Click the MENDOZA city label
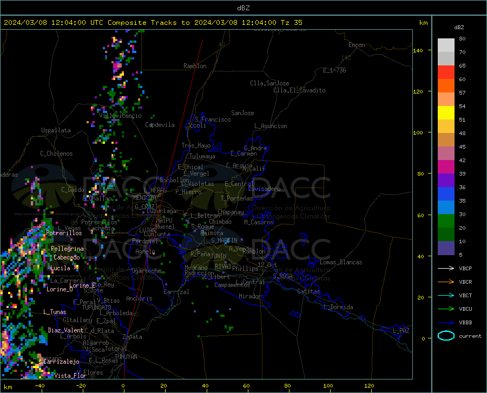Viewport: 487px width, 393px height. (x=144, y=198)
